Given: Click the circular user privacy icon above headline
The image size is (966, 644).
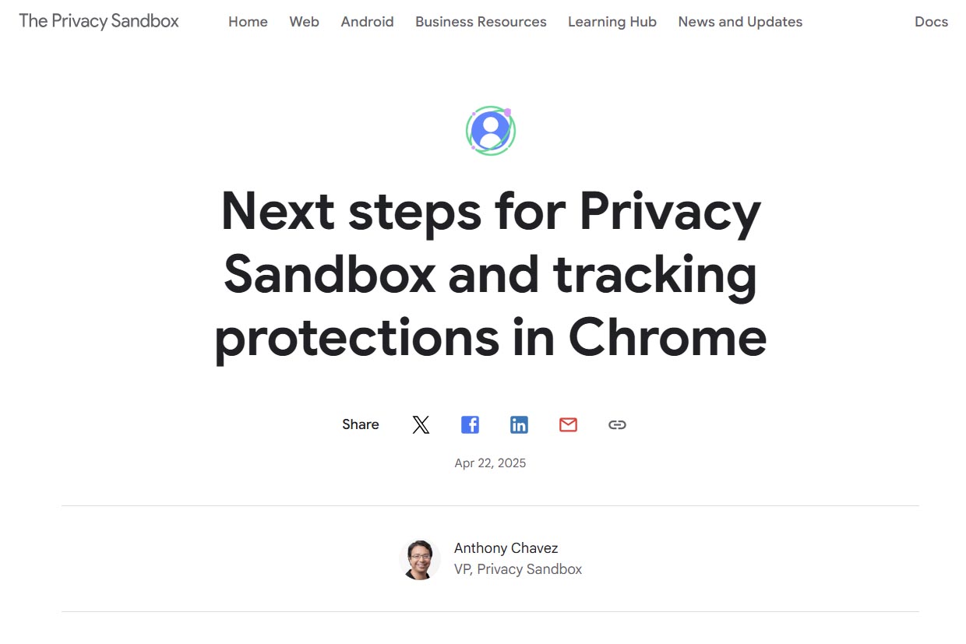Looking at the screenshot, I should tap(490, 131).
